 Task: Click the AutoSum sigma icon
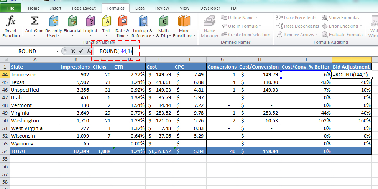pos(34,21)
